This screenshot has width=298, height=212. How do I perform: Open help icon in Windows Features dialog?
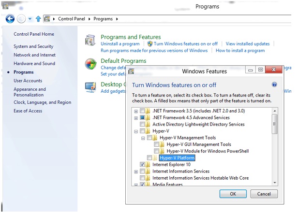[274, 85]
